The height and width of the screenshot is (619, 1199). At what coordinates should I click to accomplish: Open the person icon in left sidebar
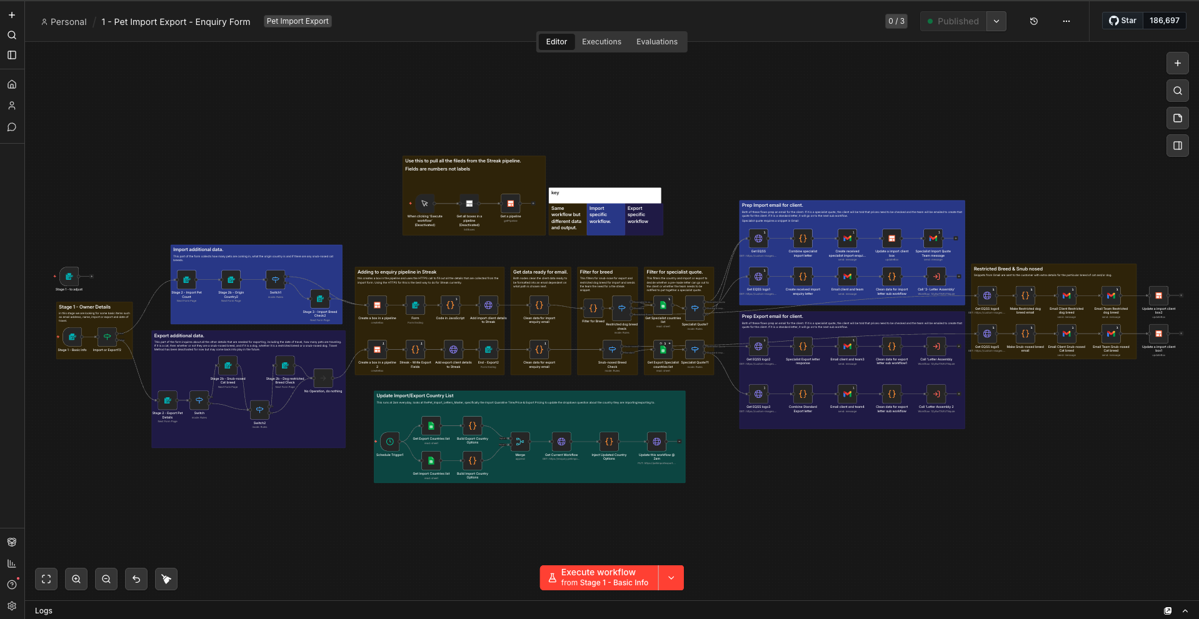(12, 106)
